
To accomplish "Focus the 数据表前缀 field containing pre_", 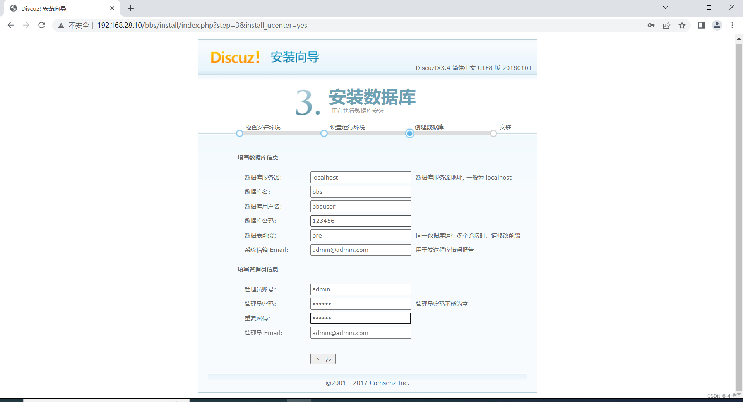I will (360, 235).
